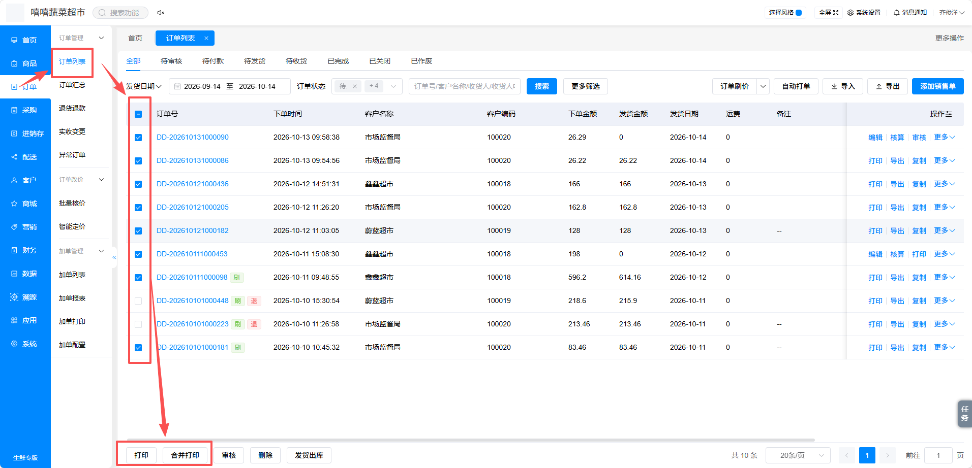Toggle the select-all checkbox in table header

point(138,114)
